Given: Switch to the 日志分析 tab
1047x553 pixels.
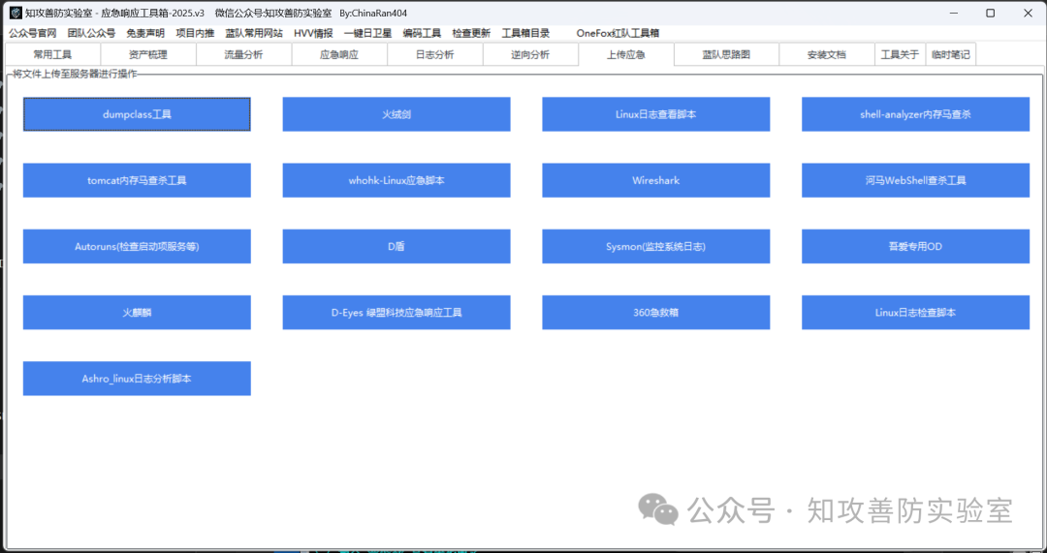Looking at the screenshot, I should [434, 54].
